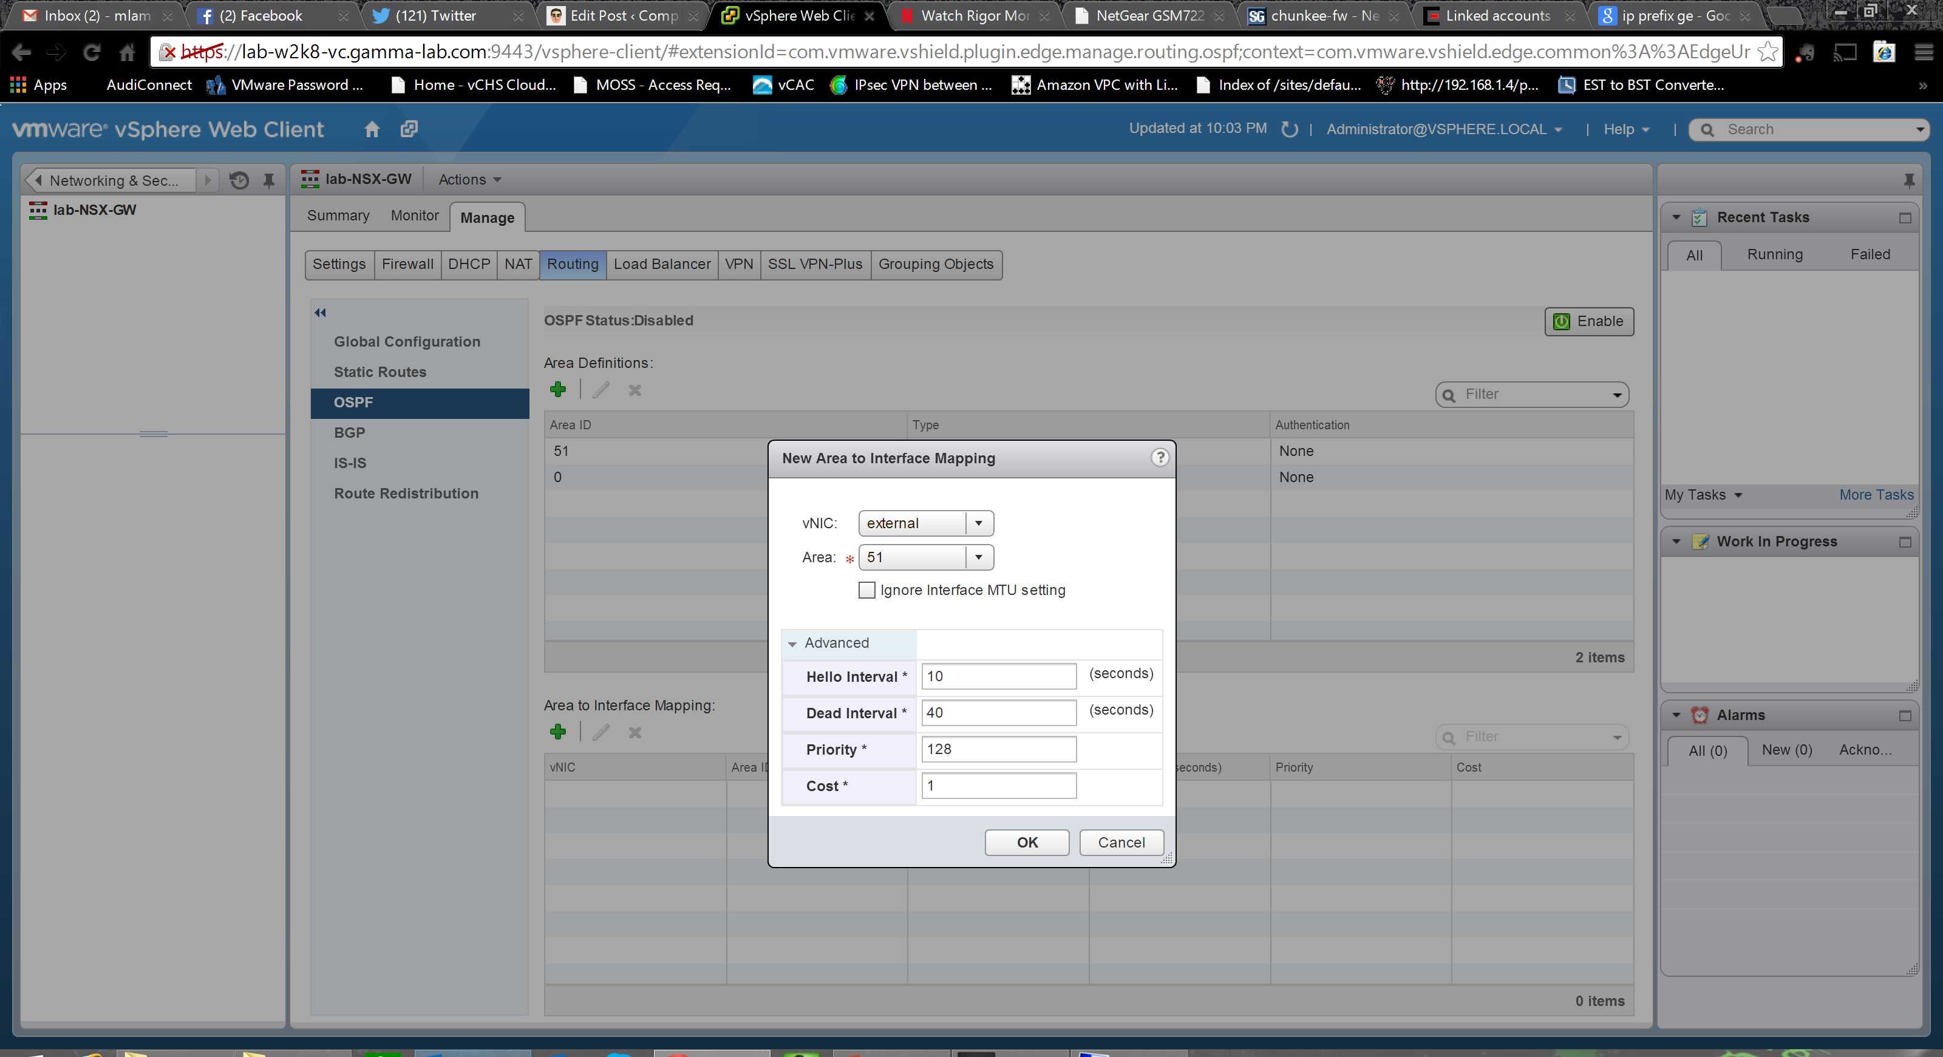Switch to the Firewall tab
Screen dimensions: 1943x1057
click(x=407, y=265)
